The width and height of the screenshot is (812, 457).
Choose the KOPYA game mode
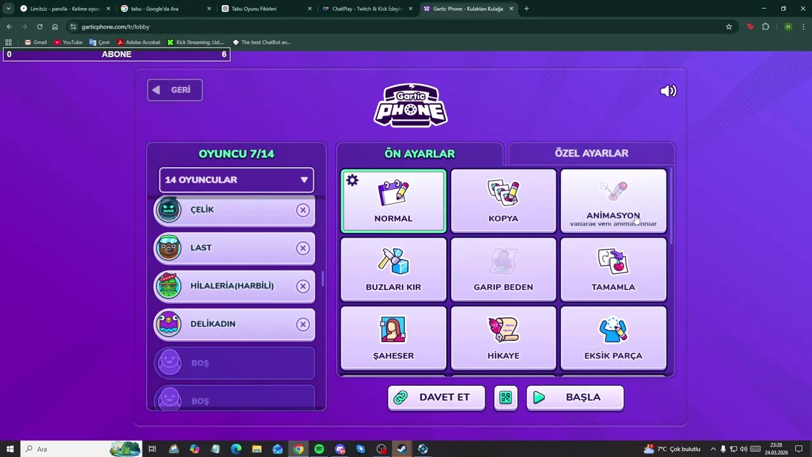tap(503, 201)
